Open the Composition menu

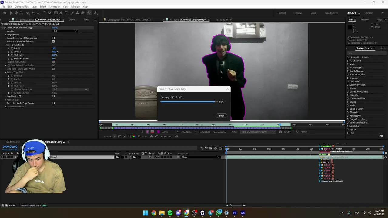point(22,7)
